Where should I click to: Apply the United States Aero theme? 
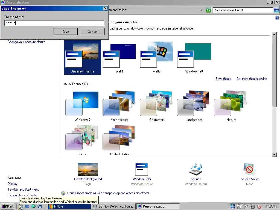(119, 141)
